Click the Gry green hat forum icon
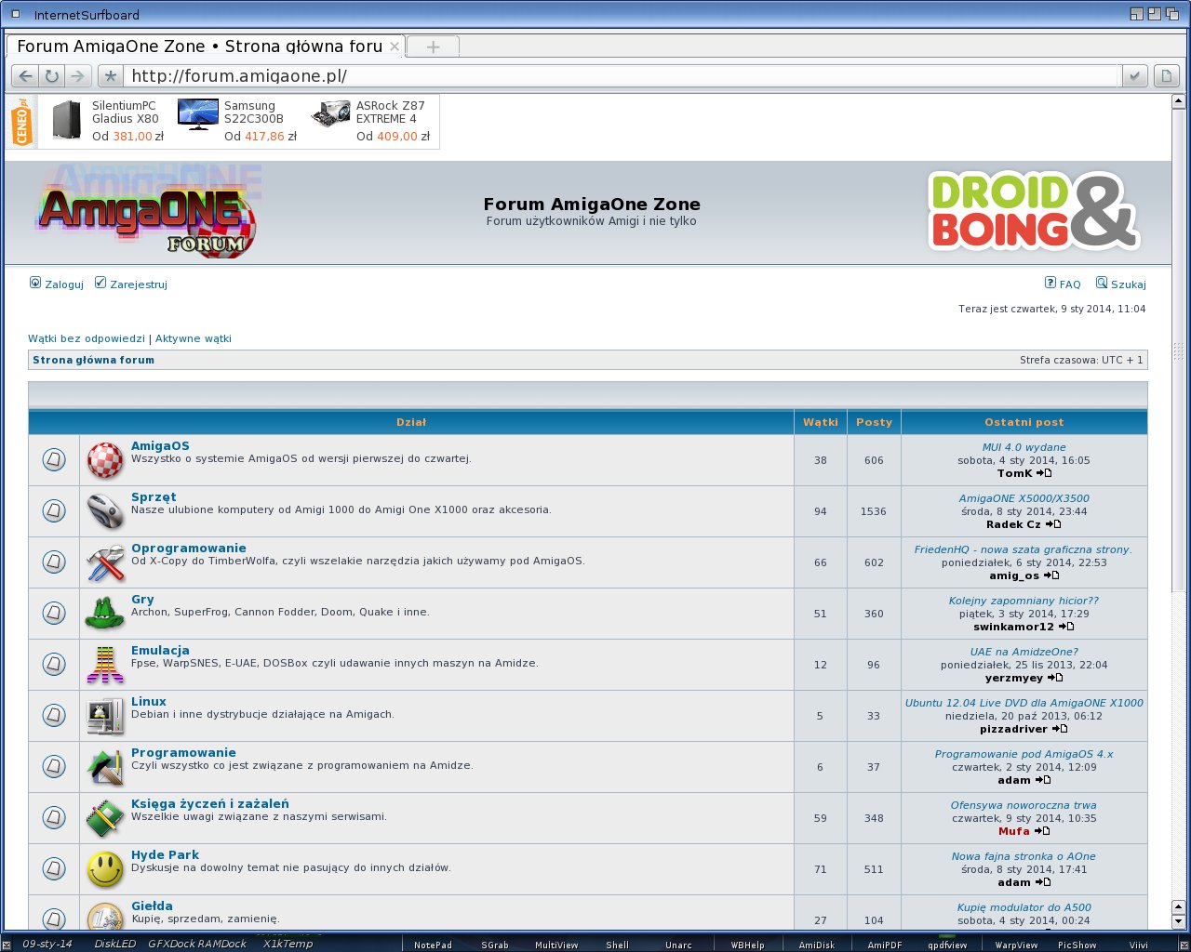1191x952 pixels. [x=105, y=614]
